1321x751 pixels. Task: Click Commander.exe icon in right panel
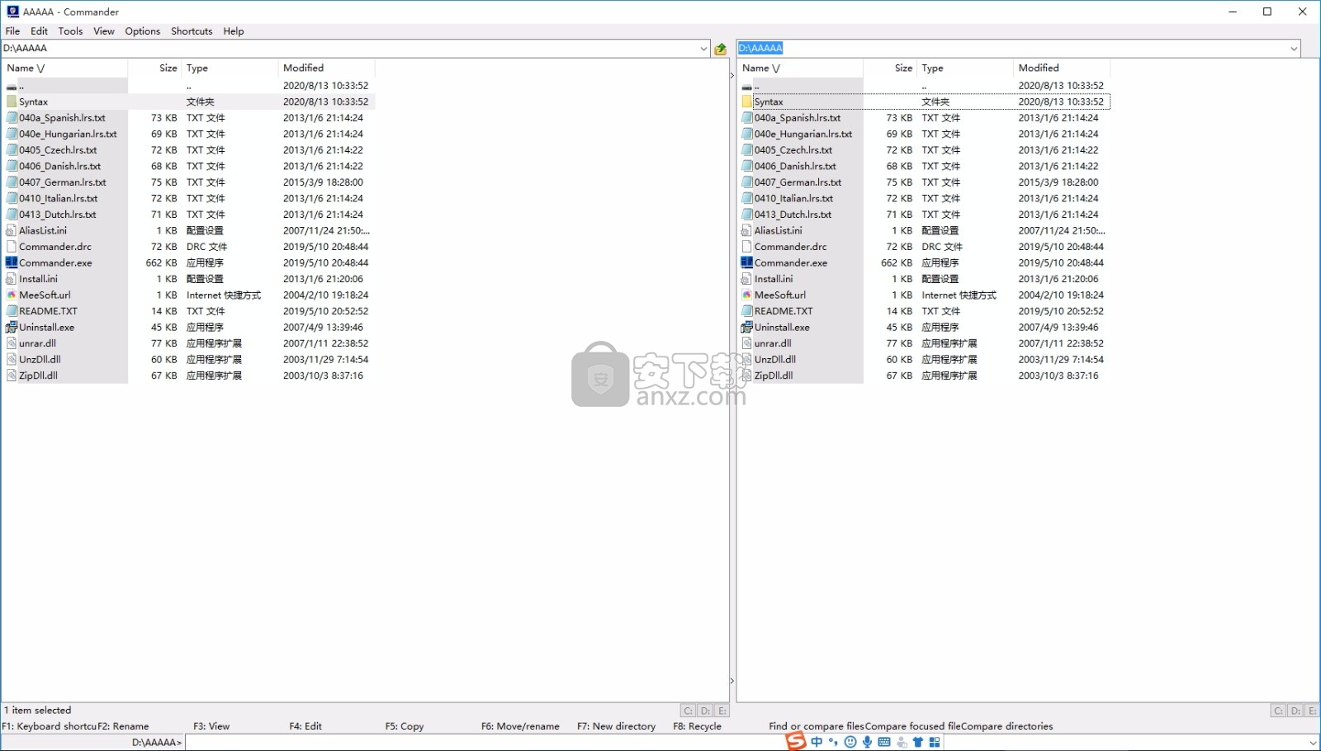[747, 262]
